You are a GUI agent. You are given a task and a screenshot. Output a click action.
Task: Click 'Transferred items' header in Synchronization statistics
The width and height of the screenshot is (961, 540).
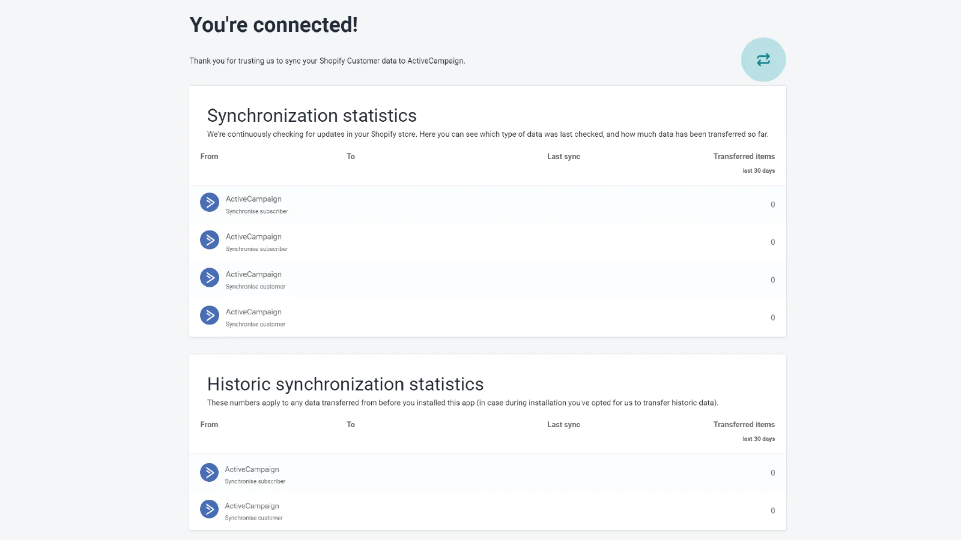[x=744, y=157]
